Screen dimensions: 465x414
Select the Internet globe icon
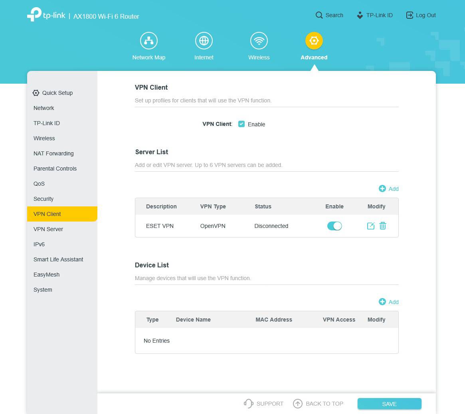204,40
